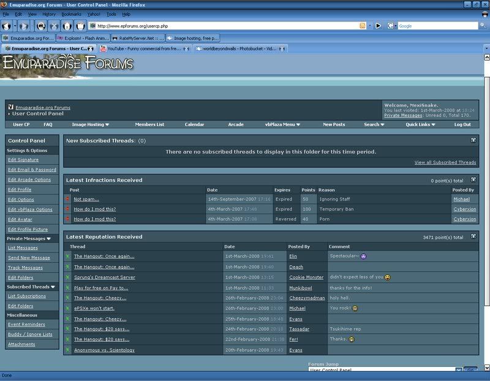Close the worldbeyondwalls Photobucket tab
Viewport: 490px width, 381px height.
point(282,49)
